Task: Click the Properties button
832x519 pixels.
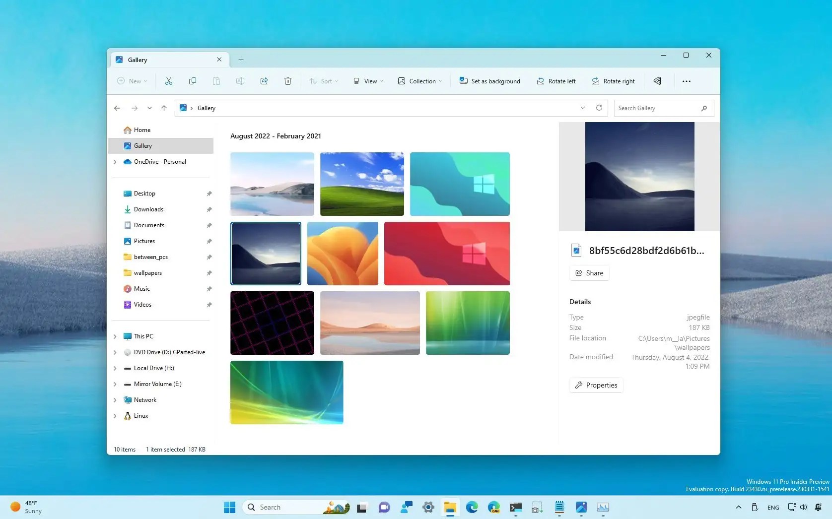Action: click(596, 385)
